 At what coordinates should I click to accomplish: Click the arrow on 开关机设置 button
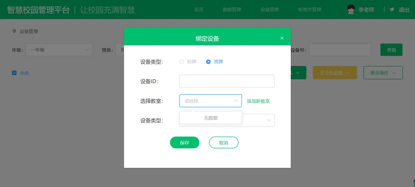pos(348,73)
